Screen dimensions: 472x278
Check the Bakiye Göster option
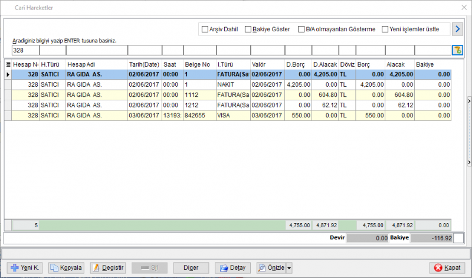tap(248, 29)
